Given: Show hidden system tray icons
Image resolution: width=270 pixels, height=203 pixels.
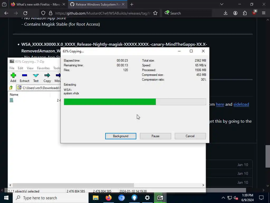Looking at the screenshot, I should click(x=223, y=198).
